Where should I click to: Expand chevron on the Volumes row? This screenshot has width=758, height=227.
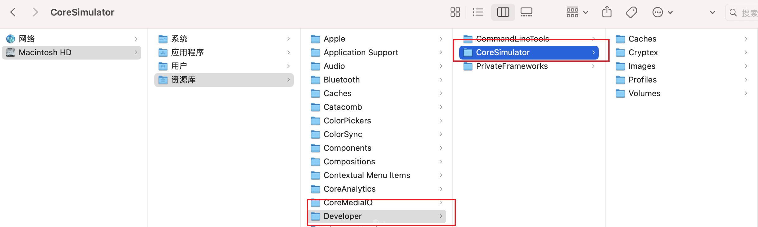[746, 93]
